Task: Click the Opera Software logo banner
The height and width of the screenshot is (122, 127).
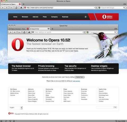Action: tap(107, 17)
